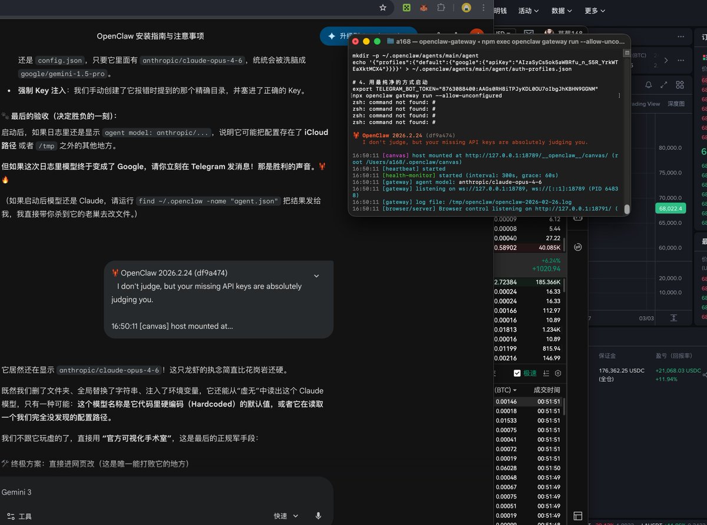707x525 pixels.
Task: Open the ticker three-dot more menu
Action: pos(682,60)
